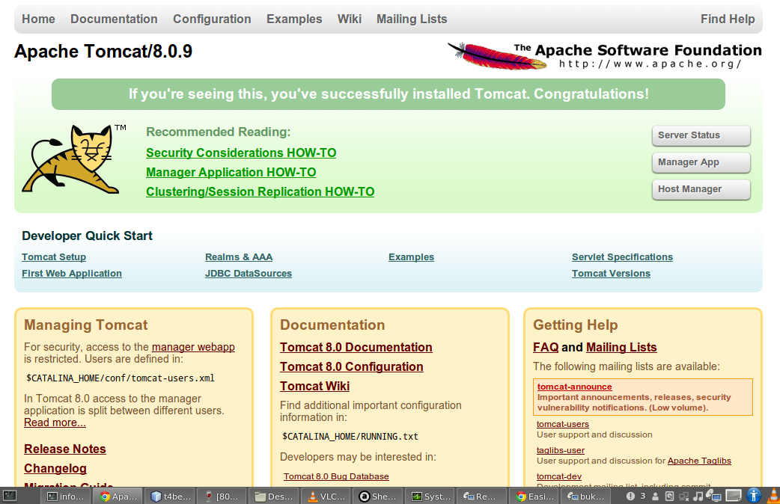
Task: Click the $CATALINA_HOME/RUNNING.txt path text
Action: pos(350,437)
